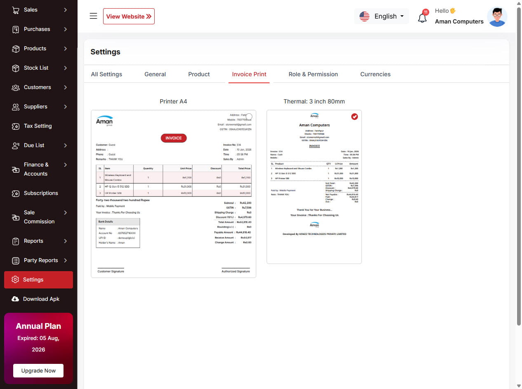This screenshot has height=389, width=522.
Task: Open the English language dropdown
Action: coord(381,16)
